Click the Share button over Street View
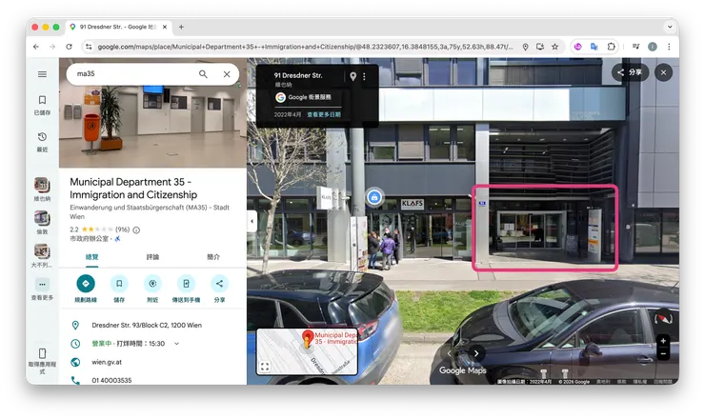The height and width of the screenshot is (419, 705). click(x=630, y=72)
